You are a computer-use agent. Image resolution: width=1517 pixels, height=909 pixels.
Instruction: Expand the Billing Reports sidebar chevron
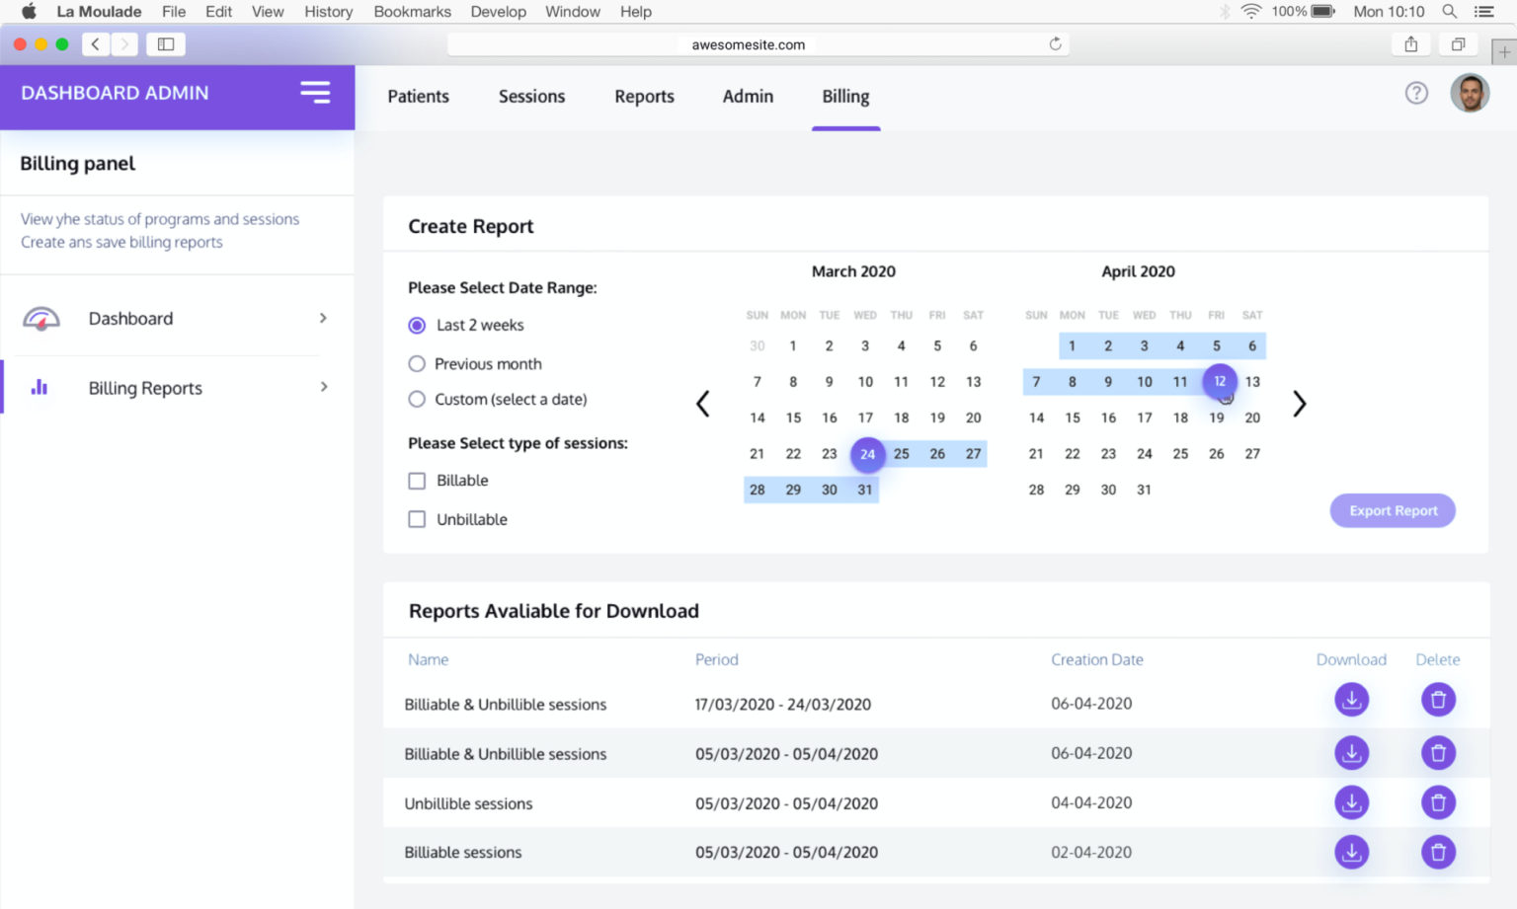[x=323, y=387]
